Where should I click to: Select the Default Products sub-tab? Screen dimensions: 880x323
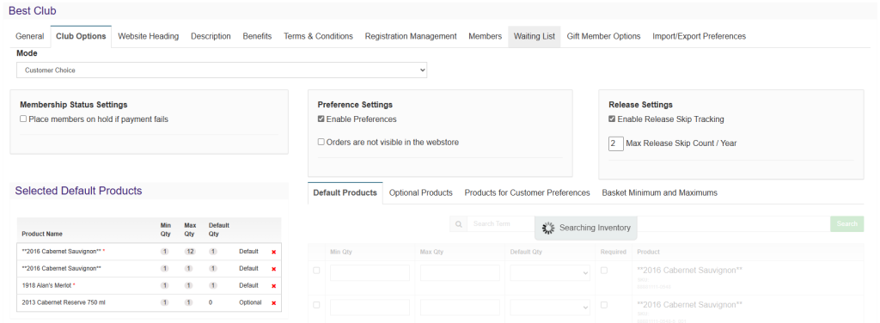[345, 192]
